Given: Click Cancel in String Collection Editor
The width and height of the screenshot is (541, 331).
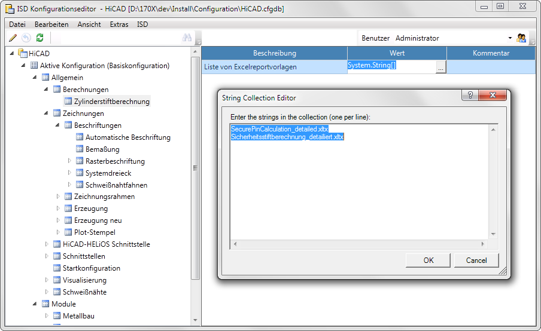Looking at the screenshot, I should (x=476, y=260).
